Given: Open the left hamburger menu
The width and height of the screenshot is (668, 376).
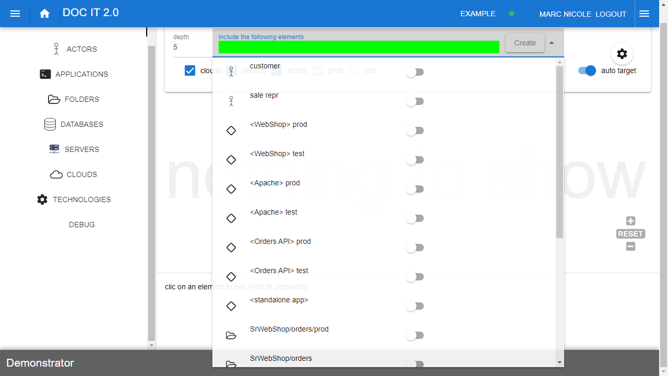Looking at the screenshot, I should [15, 14].
